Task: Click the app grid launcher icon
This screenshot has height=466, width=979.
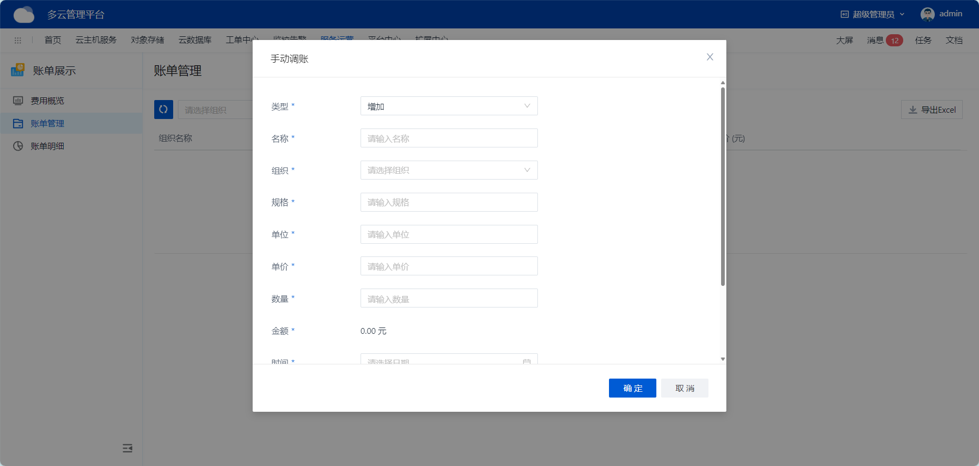Action: click(x=17, y=41)
